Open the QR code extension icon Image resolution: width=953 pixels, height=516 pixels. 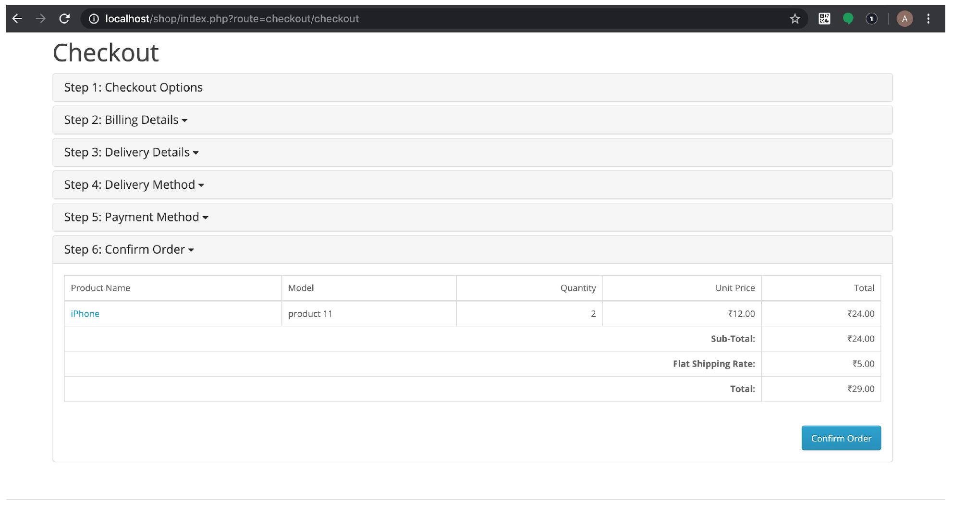824,19
